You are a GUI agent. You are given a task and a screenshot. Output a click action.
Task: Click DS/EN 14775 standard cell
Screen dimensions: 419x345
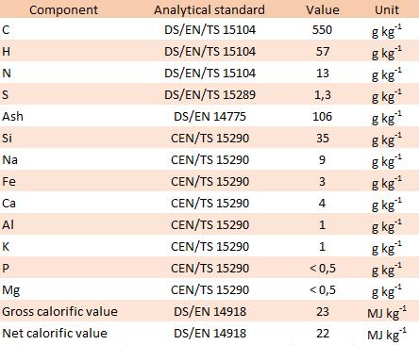(x=209, y=117)
